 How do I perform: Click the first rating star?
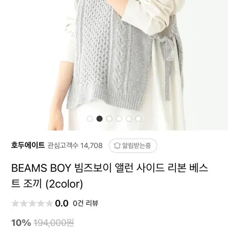15,203
